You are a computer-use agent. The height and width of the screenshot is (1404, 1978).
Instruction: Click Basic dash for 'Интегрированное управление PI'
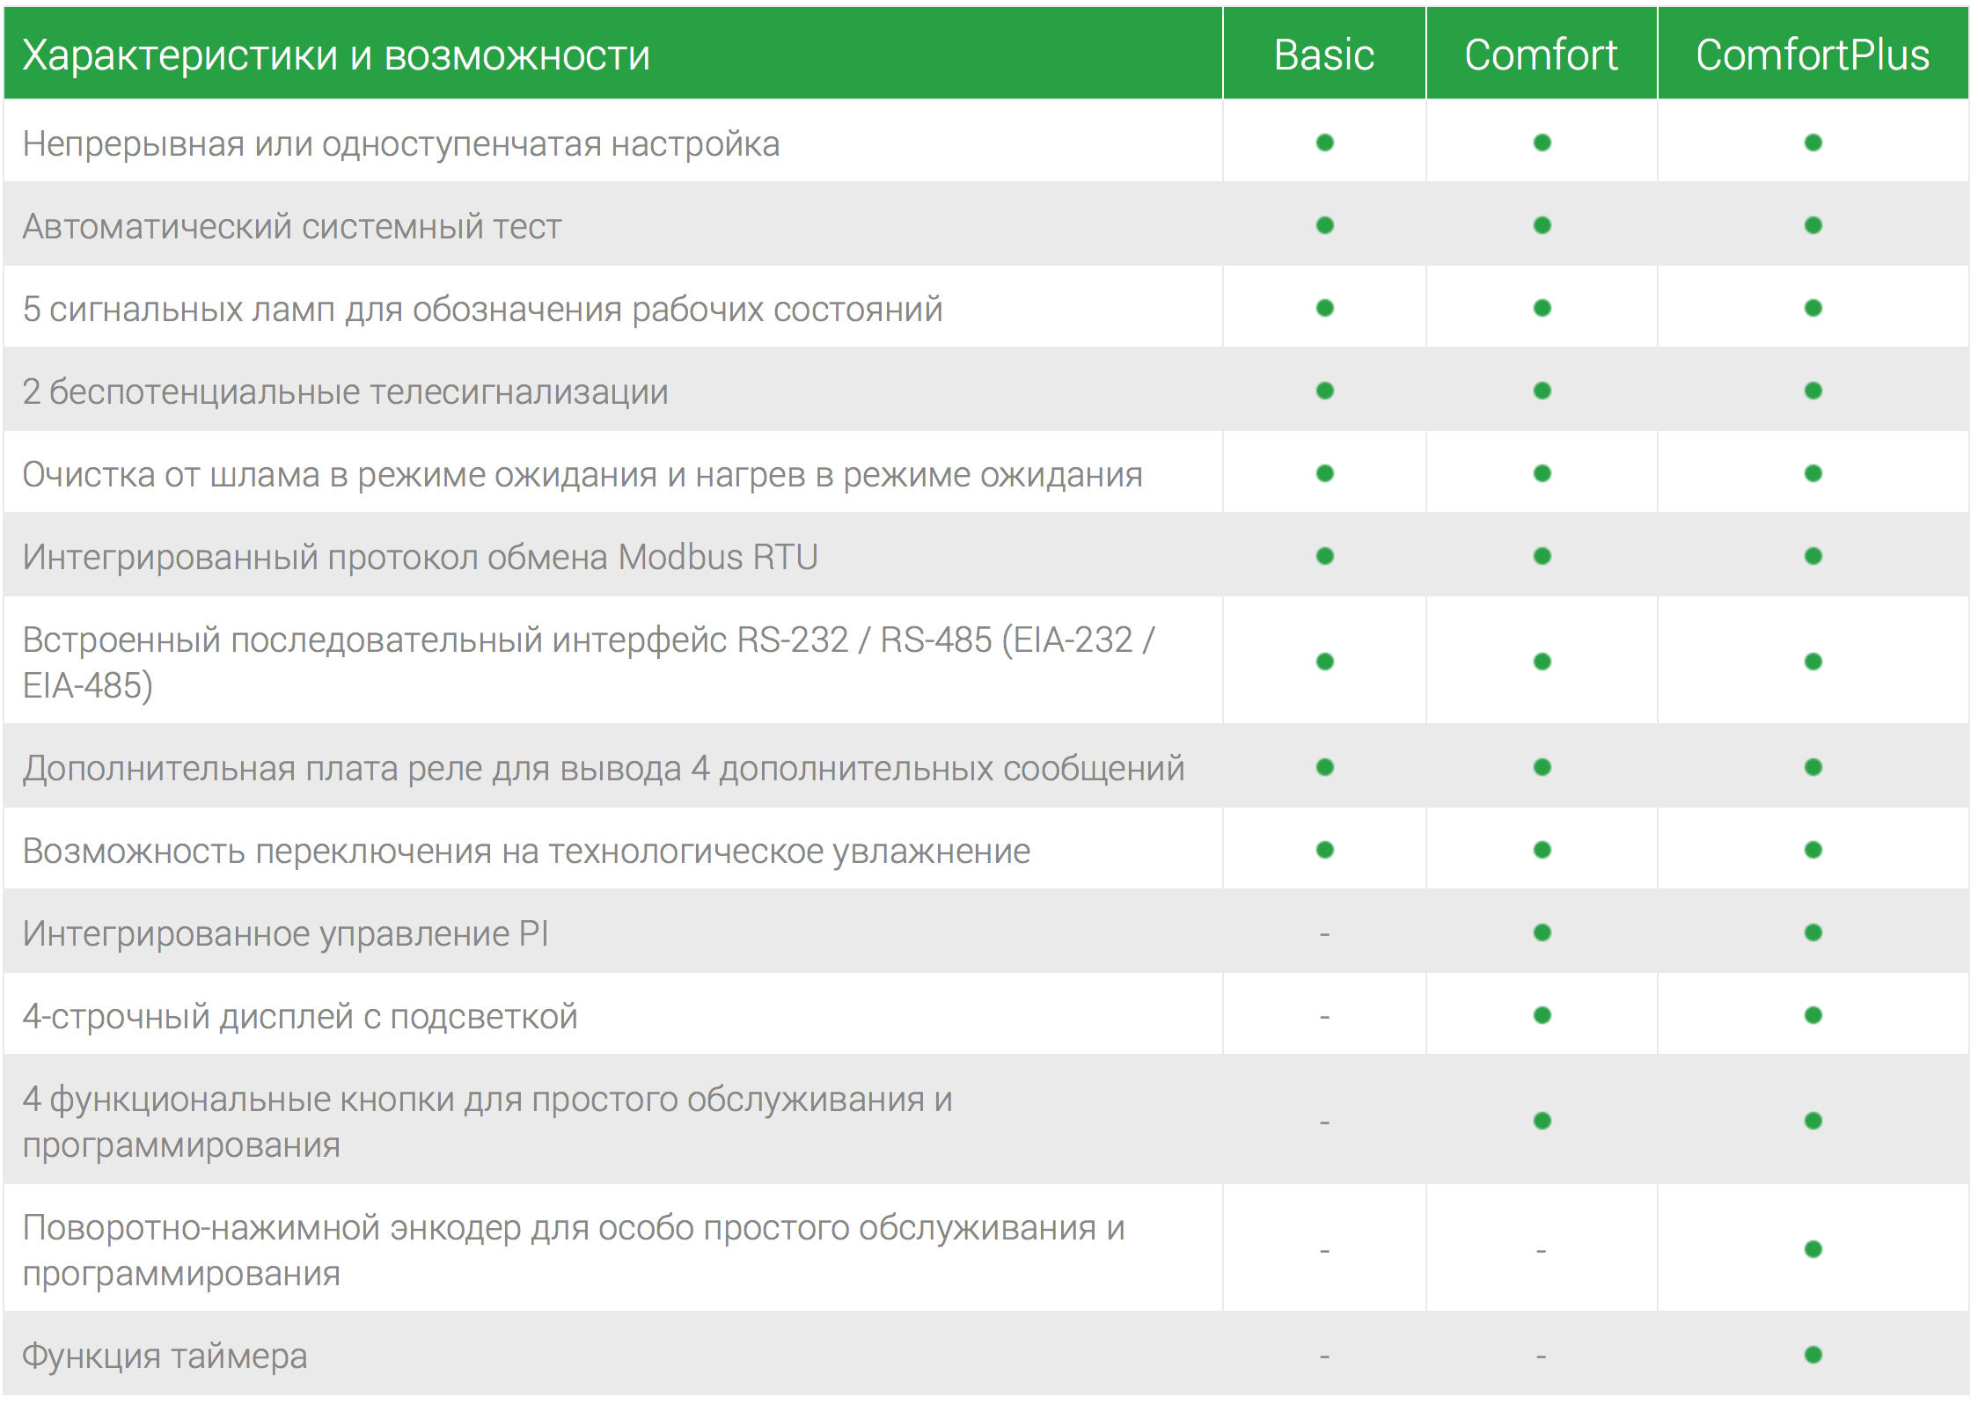1325,934
